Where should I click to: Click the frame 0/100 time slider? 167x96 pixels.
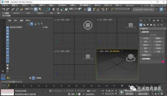tap(12, 82)
